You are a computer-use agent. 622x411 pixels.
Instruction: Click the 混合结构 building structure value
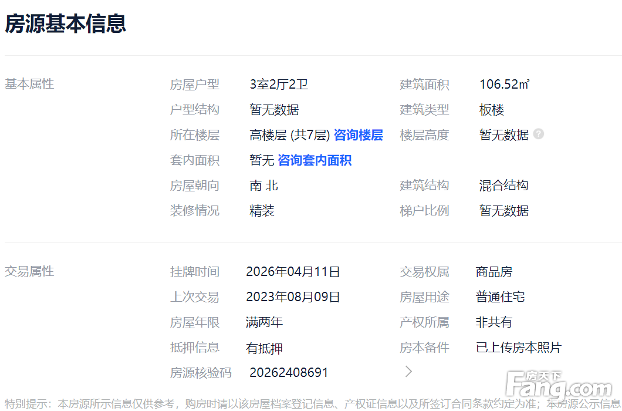click(x=503, y=186)
